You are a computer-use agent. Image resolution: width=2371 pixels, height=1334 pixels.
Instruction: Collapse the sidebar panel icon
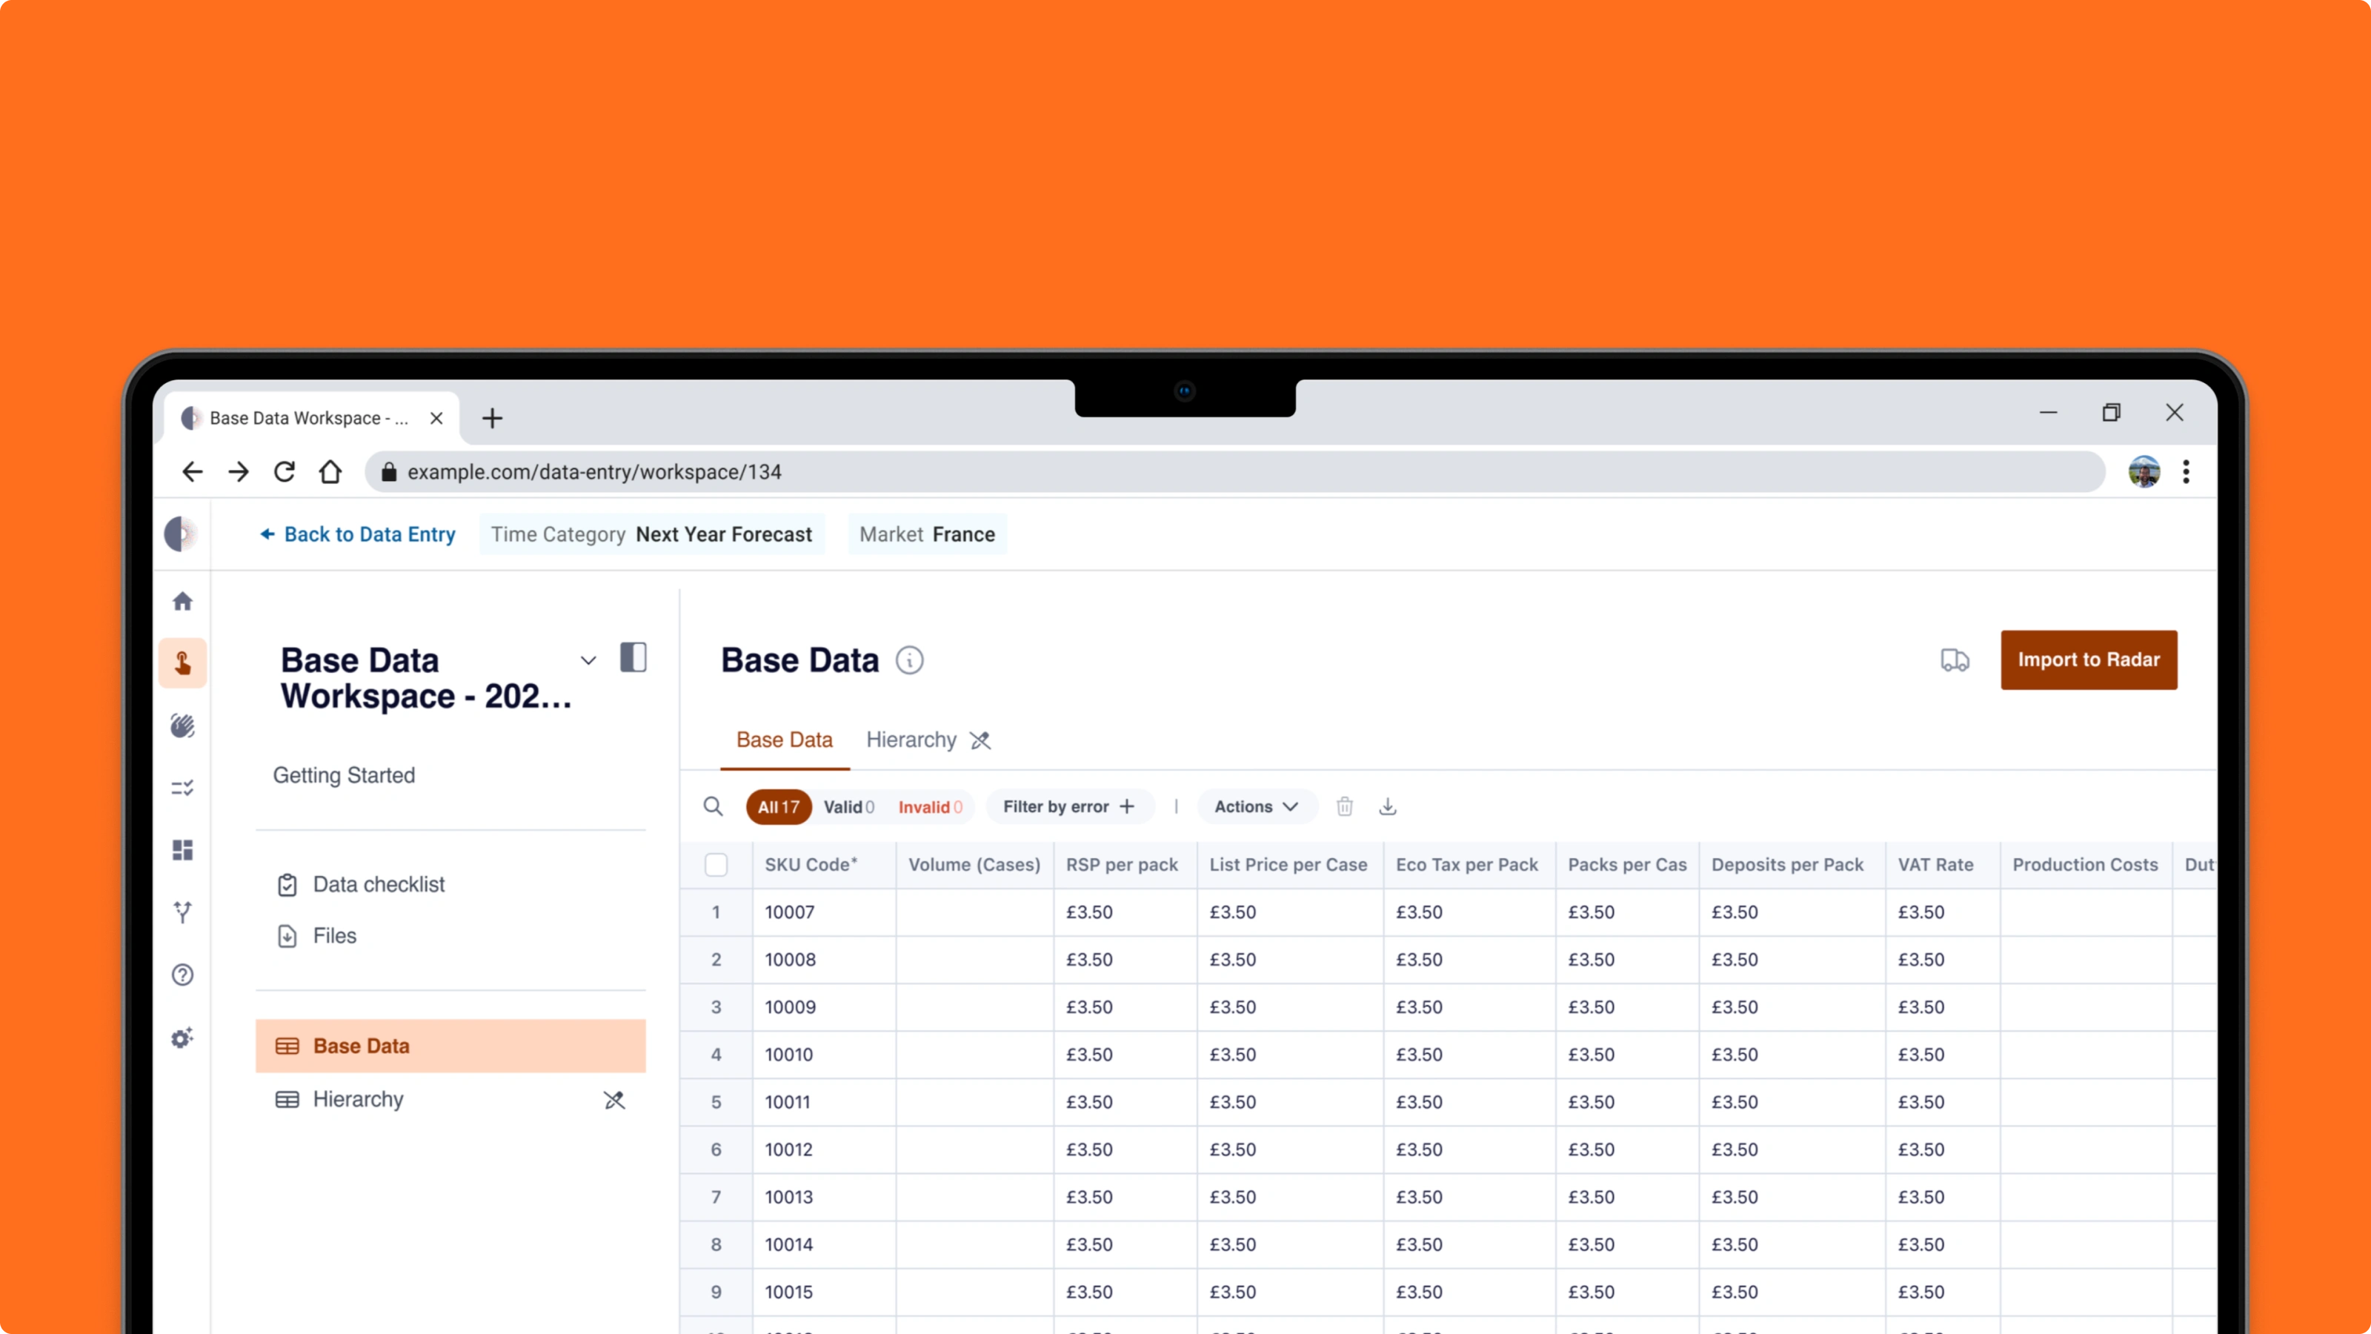click(634, 657)
